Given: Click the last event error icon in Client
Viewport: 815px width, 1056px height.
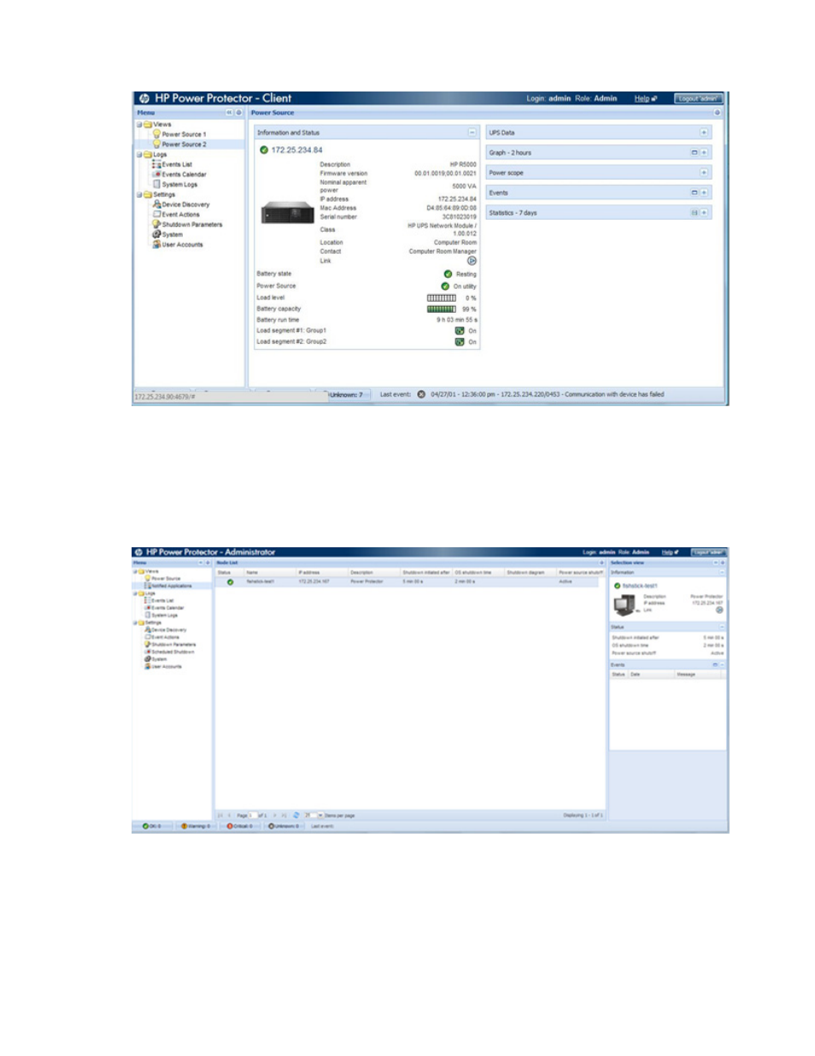Looking at the screenshot, I should click(x=421, y=395).
